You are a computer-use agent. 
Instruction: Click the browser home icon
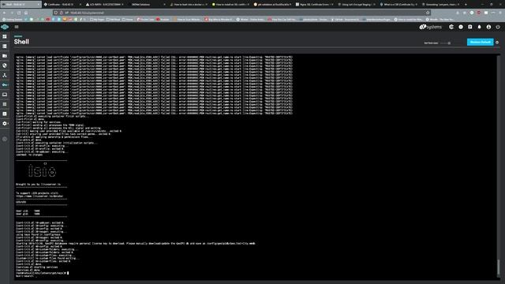(26, 13)
